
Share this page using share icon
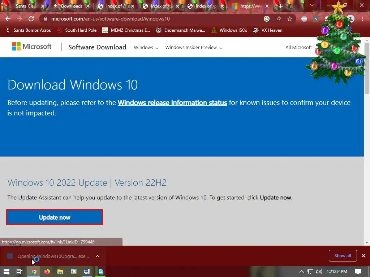click(278, 19)
